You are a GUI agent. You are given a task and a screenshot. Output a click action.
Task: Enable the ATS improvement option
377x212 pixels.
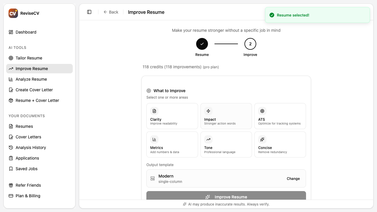[280, 116]
